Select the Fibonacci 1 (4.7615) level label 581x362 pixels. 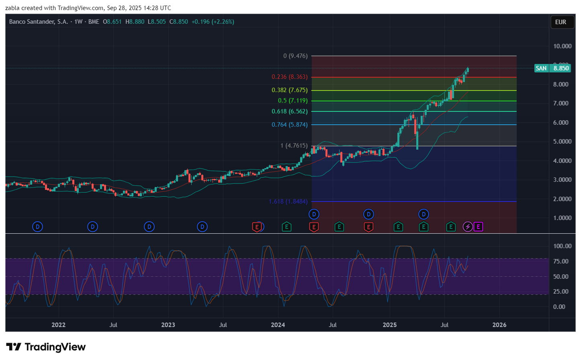294,146
